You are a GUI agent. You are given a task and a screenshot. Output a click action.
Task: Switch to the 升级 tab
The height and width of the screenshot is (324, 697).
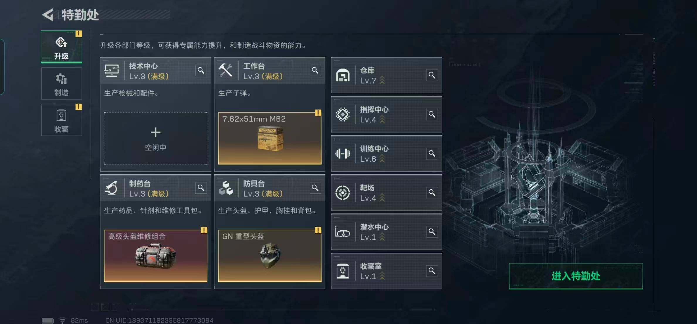click(61, 47)
